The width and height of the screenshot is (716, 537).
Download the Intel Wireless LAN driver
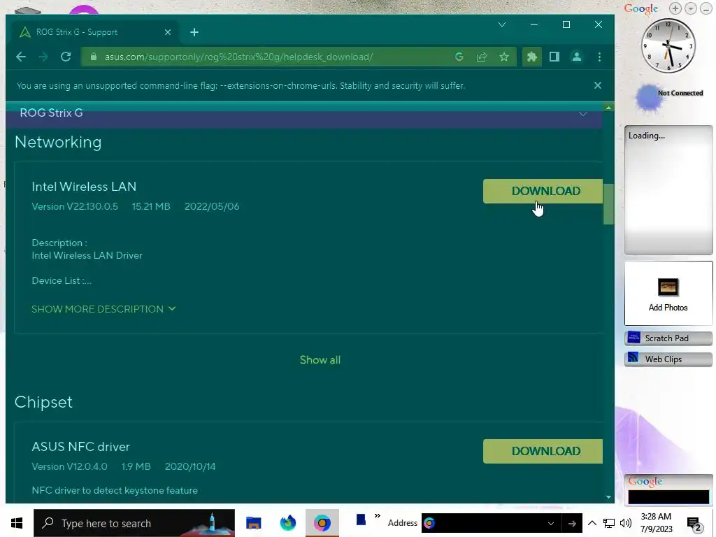click(x=543, y=191)
